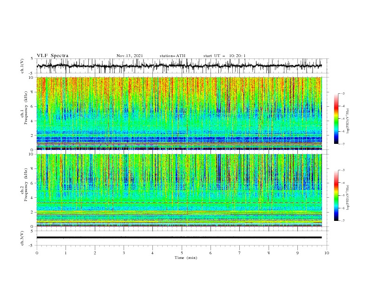Click the ch.1 voltage waveform trace
The height and width of the screenshot is (284, 368).
pos(179,66)
